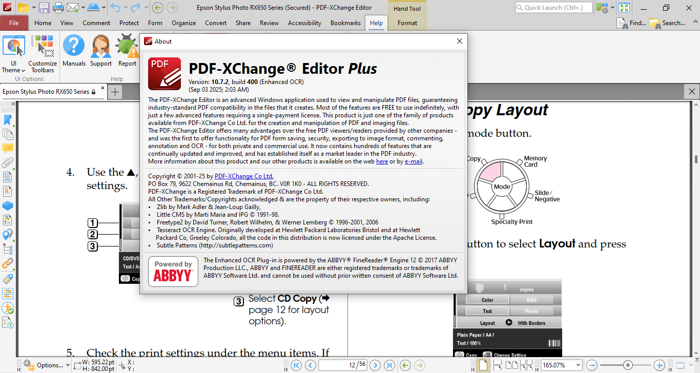The width and height of the screenshot is (700, 373).
Task: Click the zoom slider handle
Action: (628, 365)
